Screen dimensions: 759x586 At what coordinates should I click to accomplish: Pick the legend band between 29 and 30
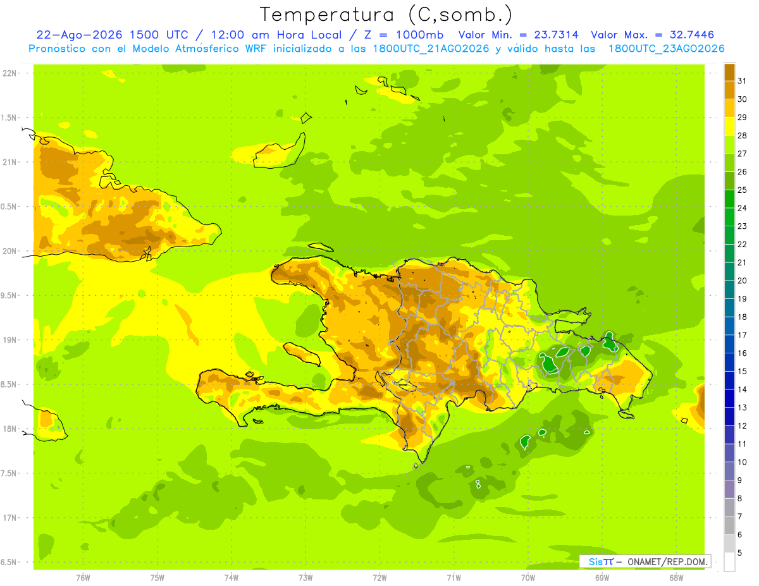point(729,108)
